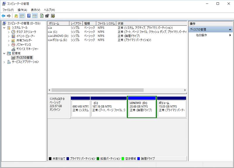Click the drive icon of the unnamed volume row
This screenshot has width=234, height=168.
[50, 28]
